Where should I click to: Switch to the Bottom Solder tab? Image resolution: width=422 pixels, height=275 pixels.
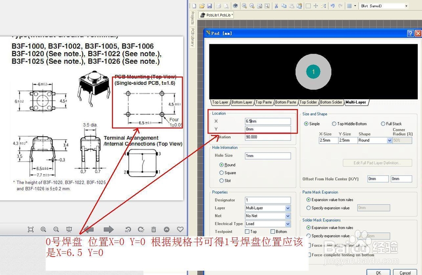click(331, 102)
